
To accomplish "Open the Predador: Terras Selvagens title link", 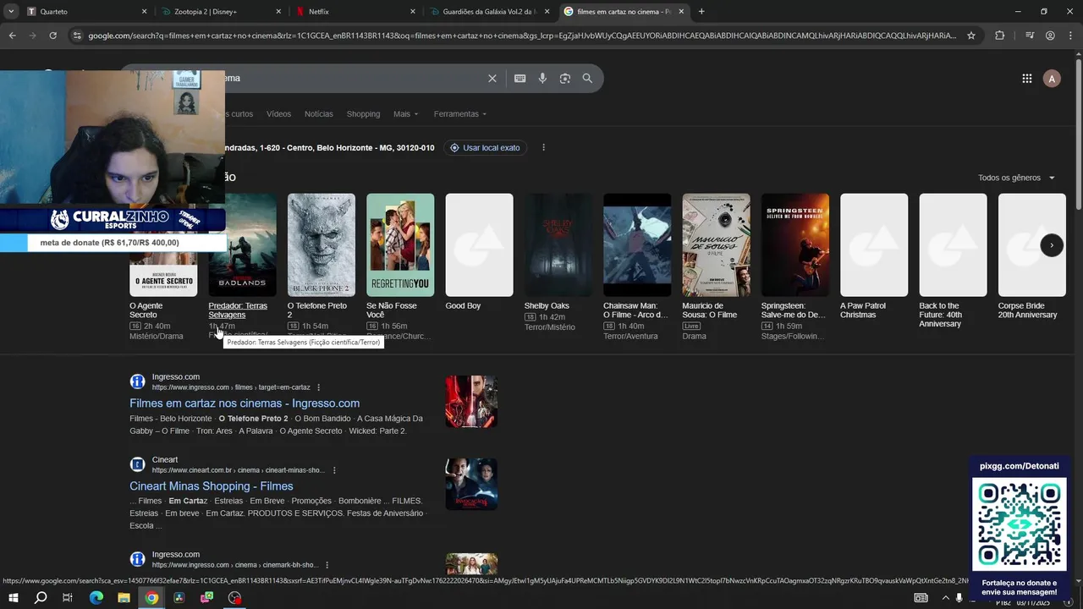I will point(238,310).
